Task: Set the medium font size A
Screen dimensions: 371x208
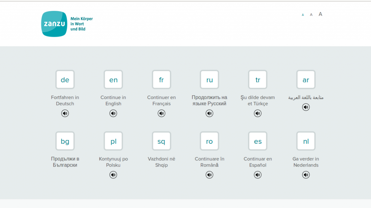Action: click(311, 15)
